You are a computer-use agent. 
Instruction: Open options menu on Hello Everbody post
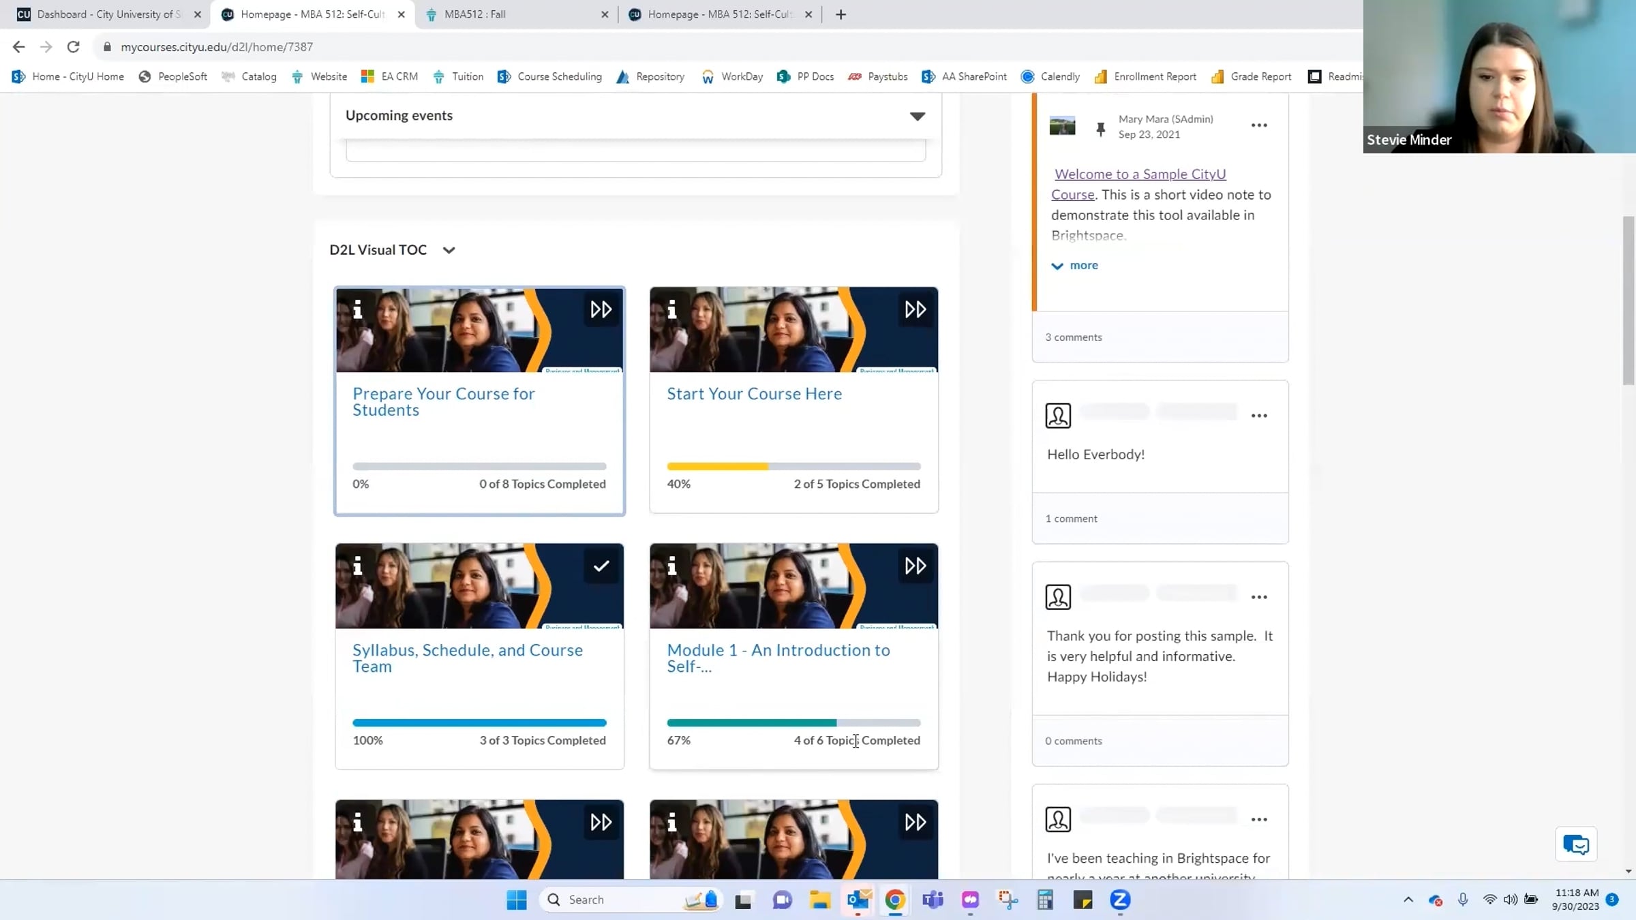[x=1258, y=416]
